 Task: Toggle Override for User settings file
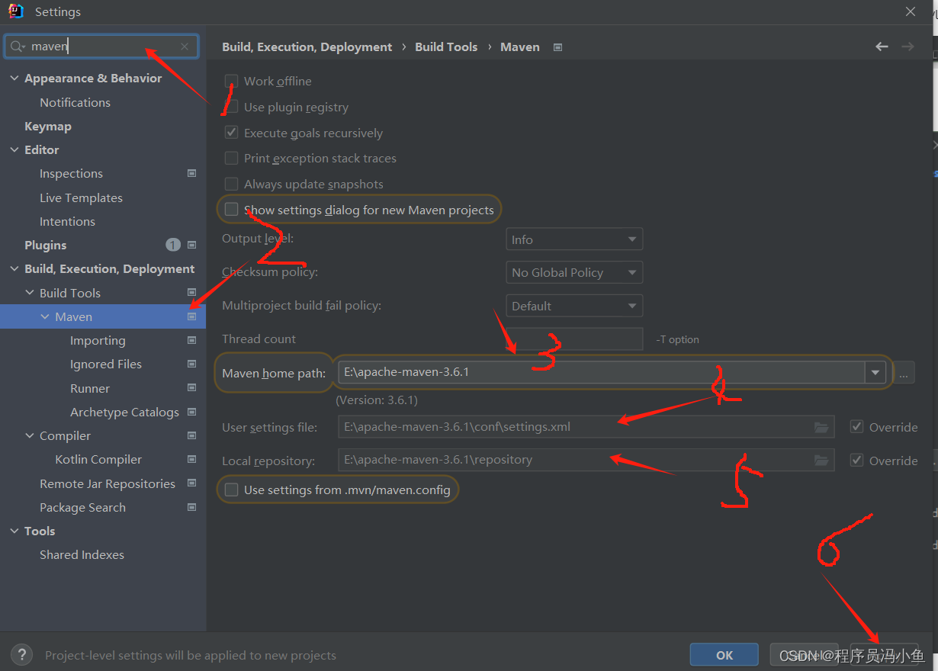[x=857, y=427]
